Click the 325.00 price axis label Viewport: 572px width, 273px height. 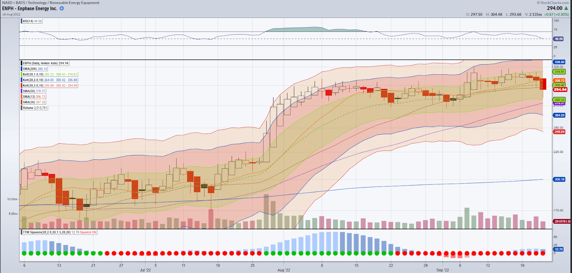click(558, 67)
